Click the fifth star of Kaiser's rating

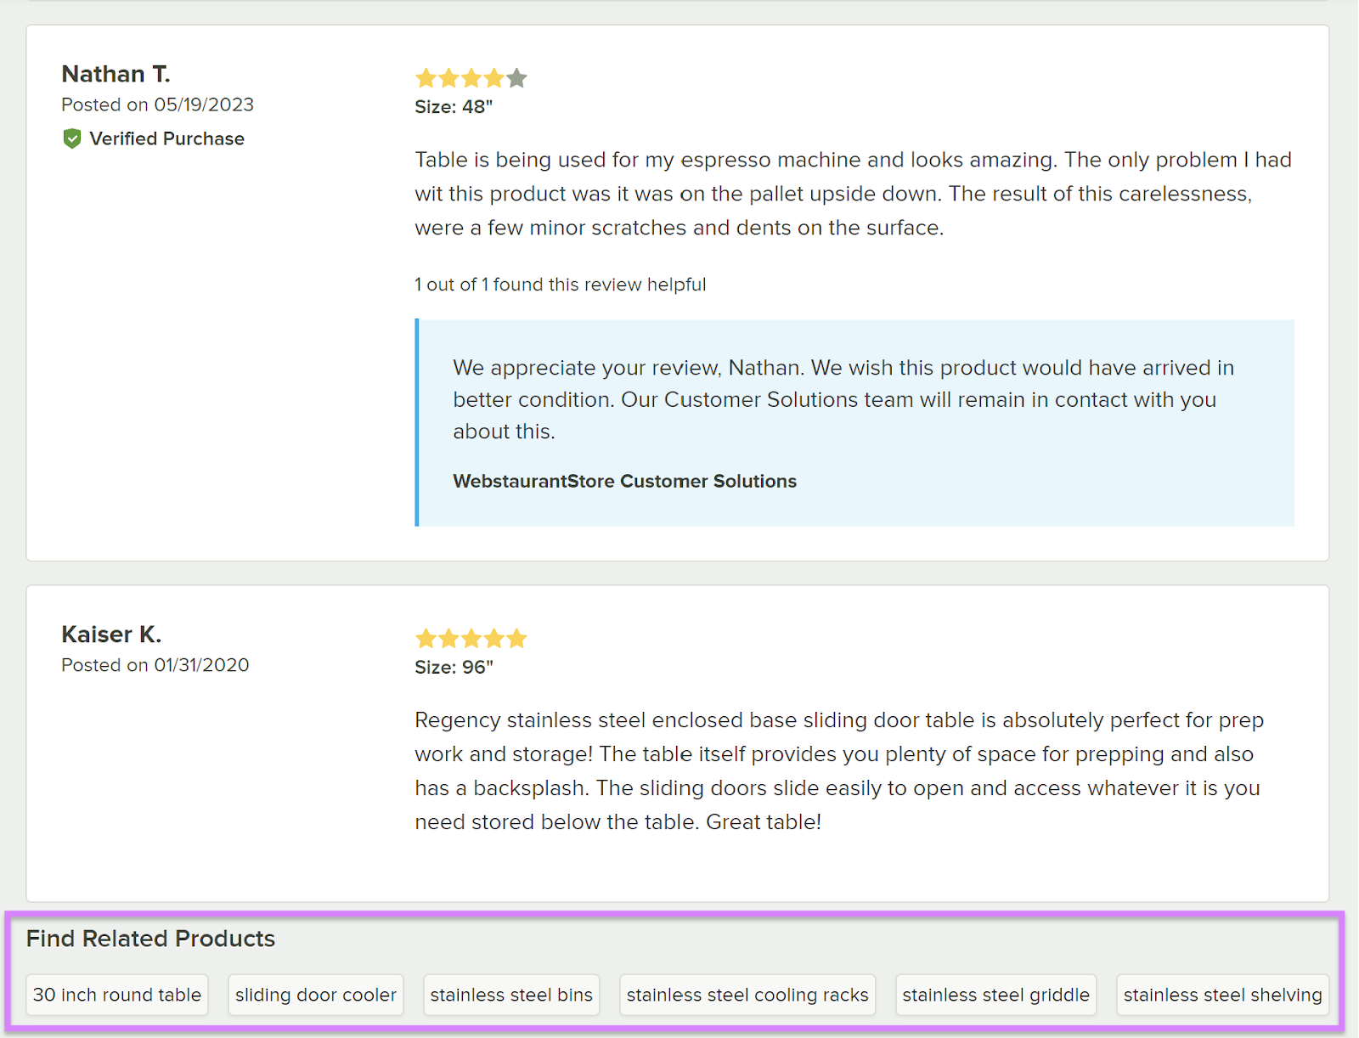point(517,638)
